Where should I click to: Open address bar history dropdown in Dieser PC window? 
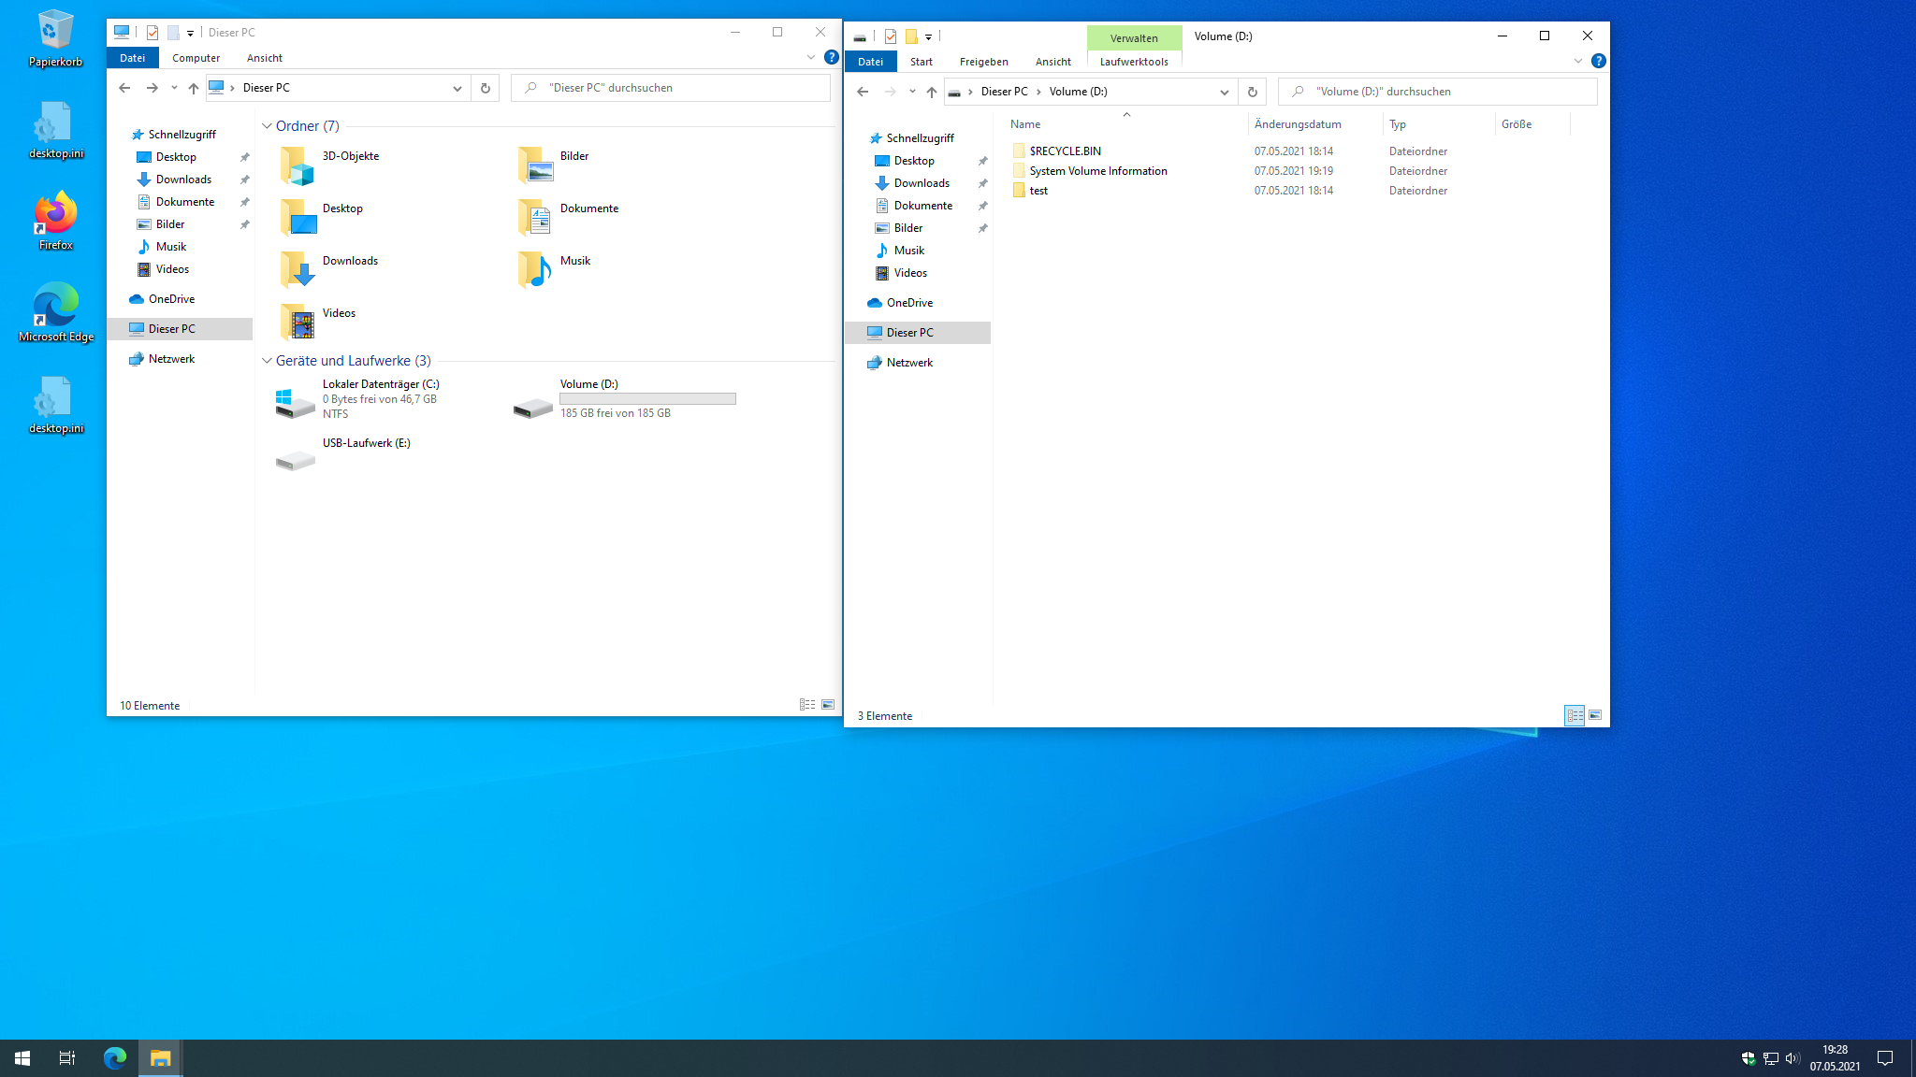click(457, 88)
